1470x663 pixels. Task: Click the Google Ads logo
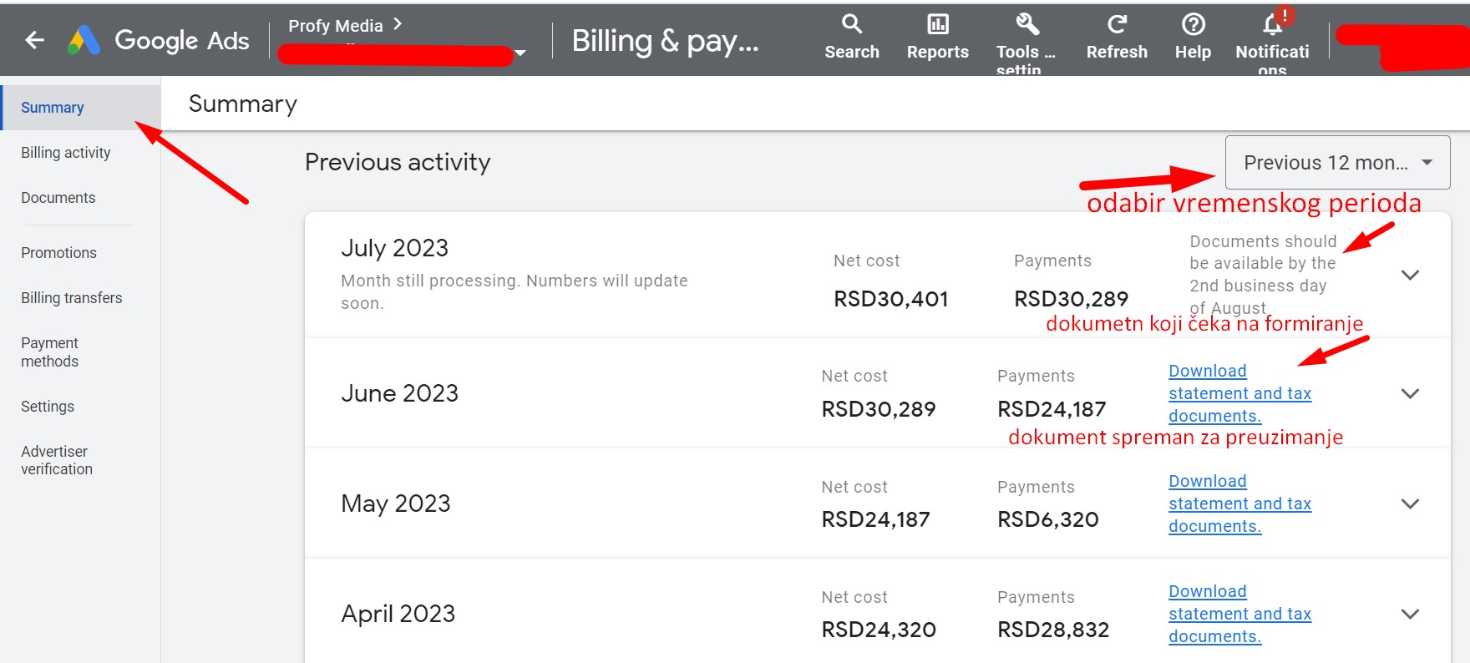coord(84,40)
